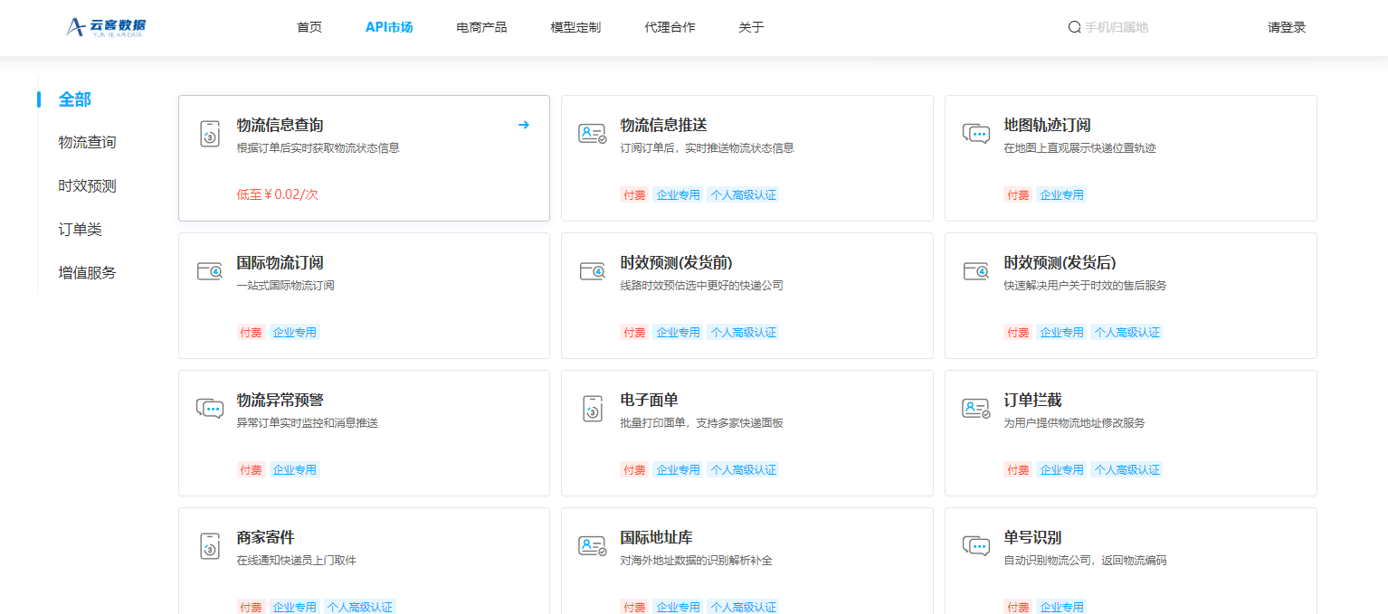Screen dimensions: 1388x614
Task: Open the 单号识别 card title
Action: click(x=1032, y=537)
